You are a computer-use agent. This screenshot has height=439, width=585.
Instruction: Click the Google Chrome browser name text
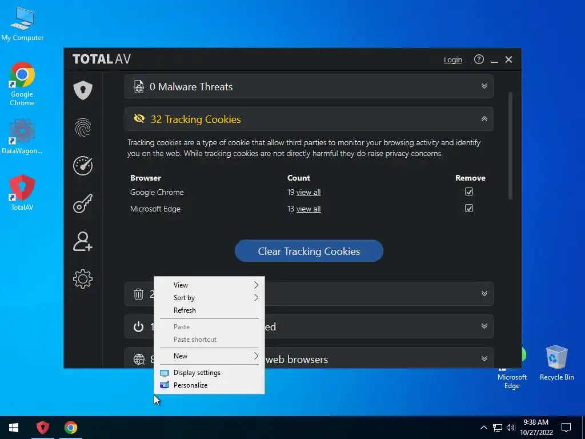[157, 192]
